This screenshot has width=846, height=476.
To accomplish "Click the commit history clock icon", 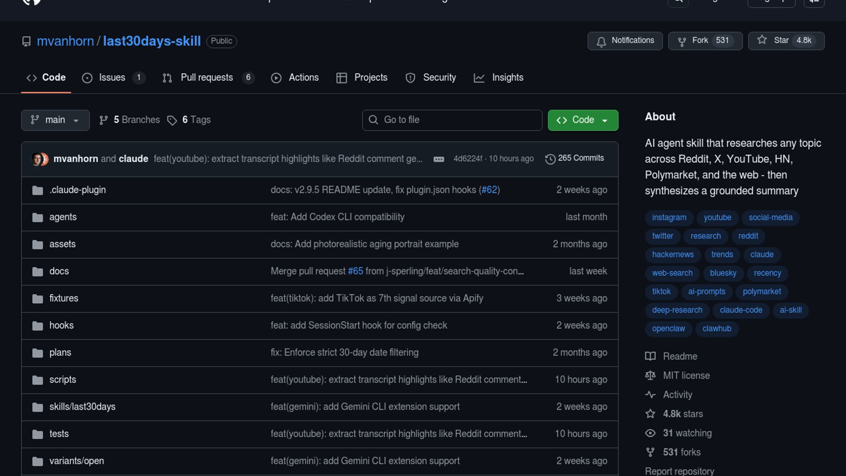I will [550, 159].
